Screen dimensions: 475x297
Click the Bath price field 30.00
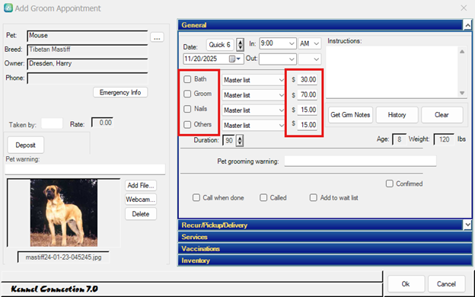pyautogui.click(x=308, y=80)
